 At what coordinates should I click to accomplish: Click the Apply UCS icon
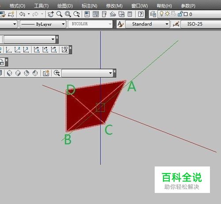[x=65, y=50]
